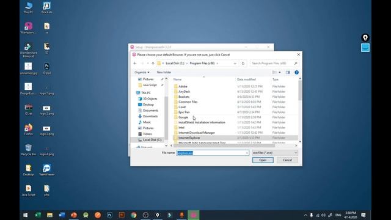The image size is (391, 220).
Task: Click the volume icon in system tray
Action: click(323, 215)
